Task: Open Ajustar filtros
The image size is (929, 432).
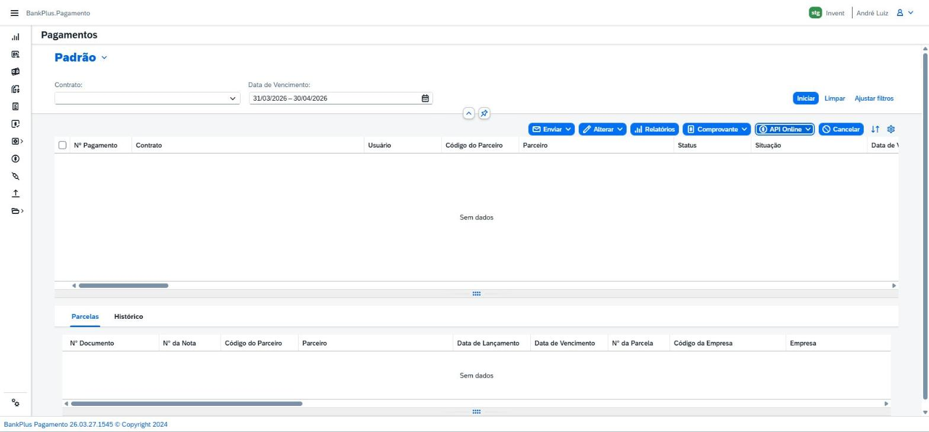Action: (x=874, y=98)
